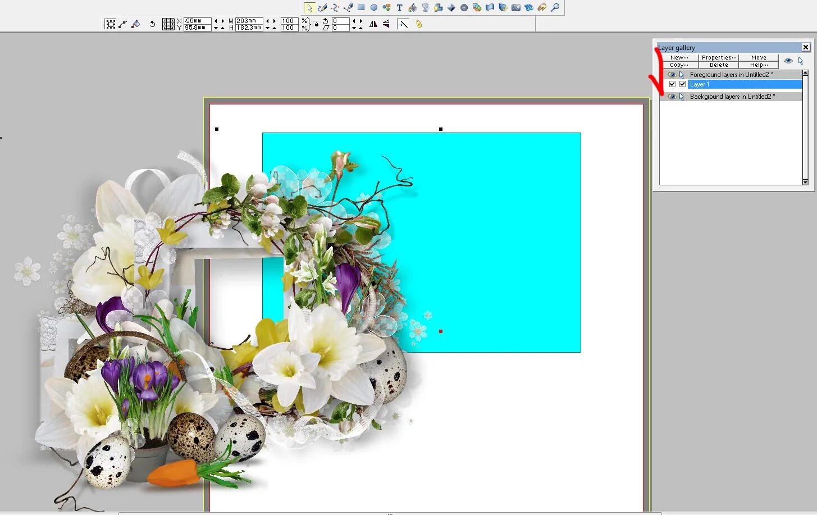The height and width of the screenshot is (515, 817).
Task: Select the Selector arrow tool
Action: pyautogui.click(x=309, y=8)
